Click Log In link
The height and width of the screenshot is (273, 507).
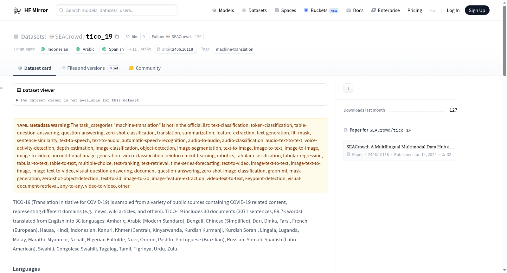click(453, 10)
